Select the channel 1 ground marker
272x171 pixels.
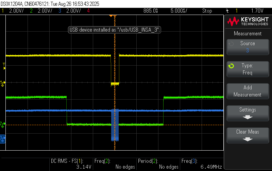pyautogui.click(x=3, y=83)
